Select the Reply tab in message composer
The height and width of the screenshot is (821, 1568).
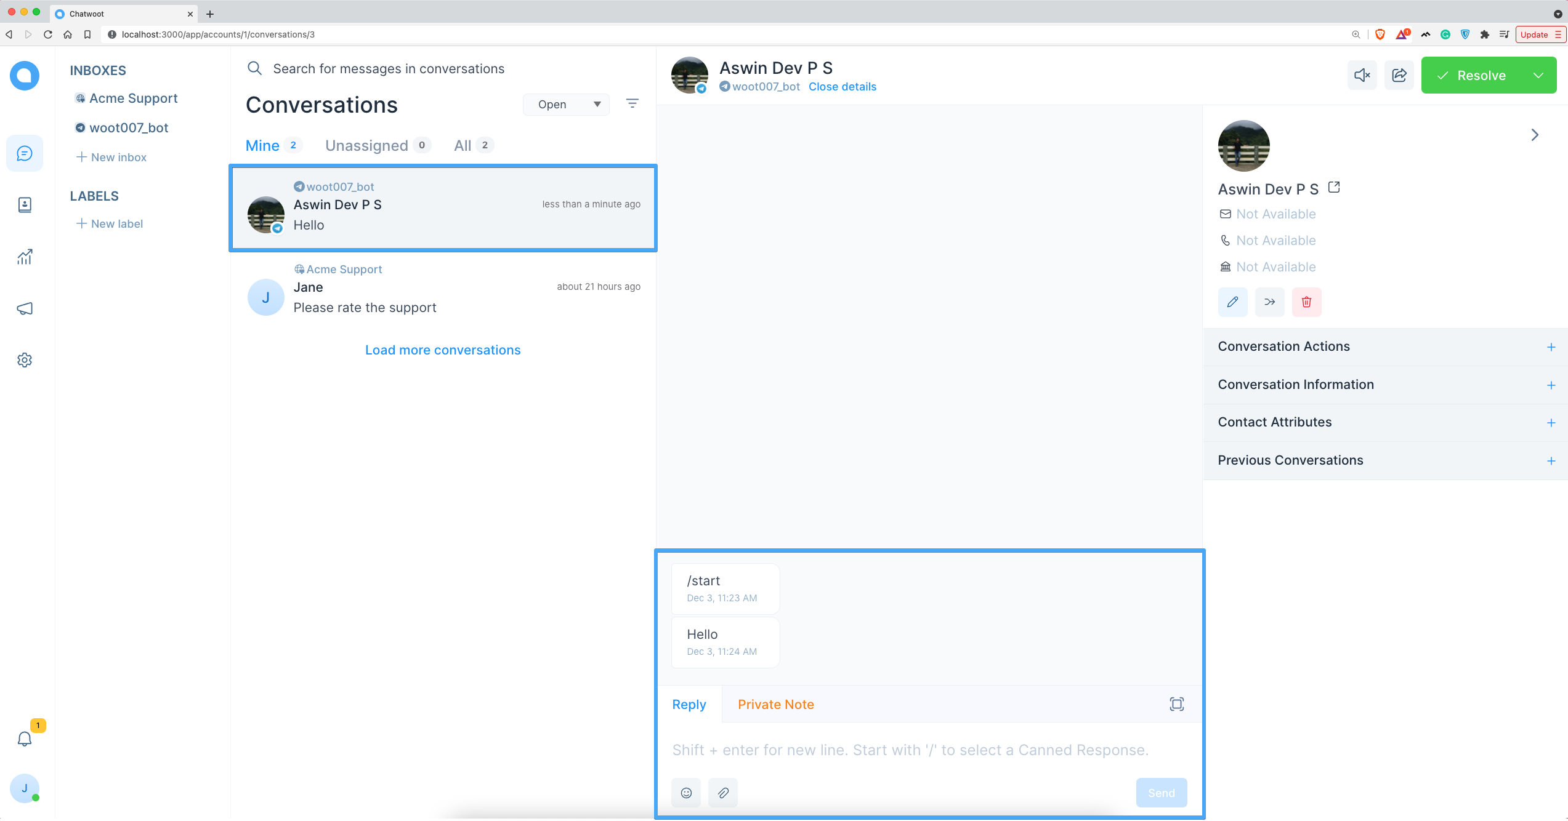pos(689,704)
